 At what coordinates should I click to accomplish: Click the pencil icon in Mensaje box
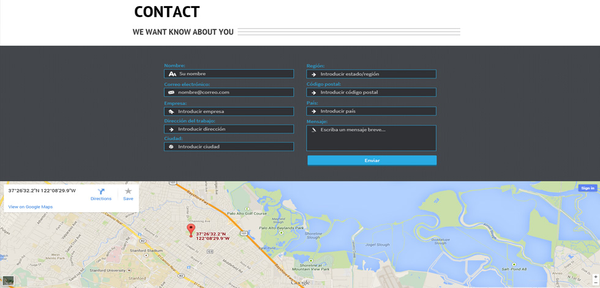(313, 130)
